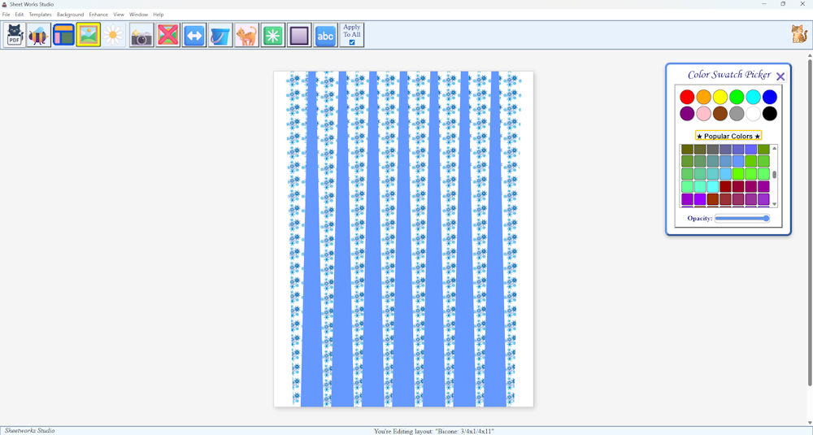Open the Edit menu
Image resolution: width=813 pixels, height=435 pixels.
click(20, 15)
